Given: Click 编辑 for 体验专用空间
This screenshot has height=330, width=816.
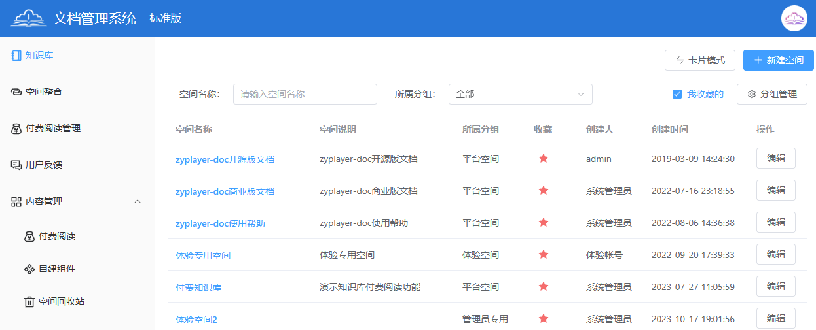Looking at the screenshot, I should [x=776, y=254].
